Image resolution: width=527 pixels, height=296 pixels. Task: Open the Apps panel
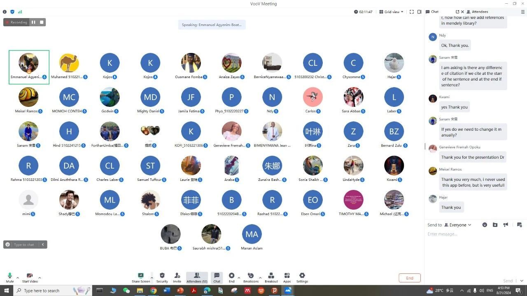(287, 277)
